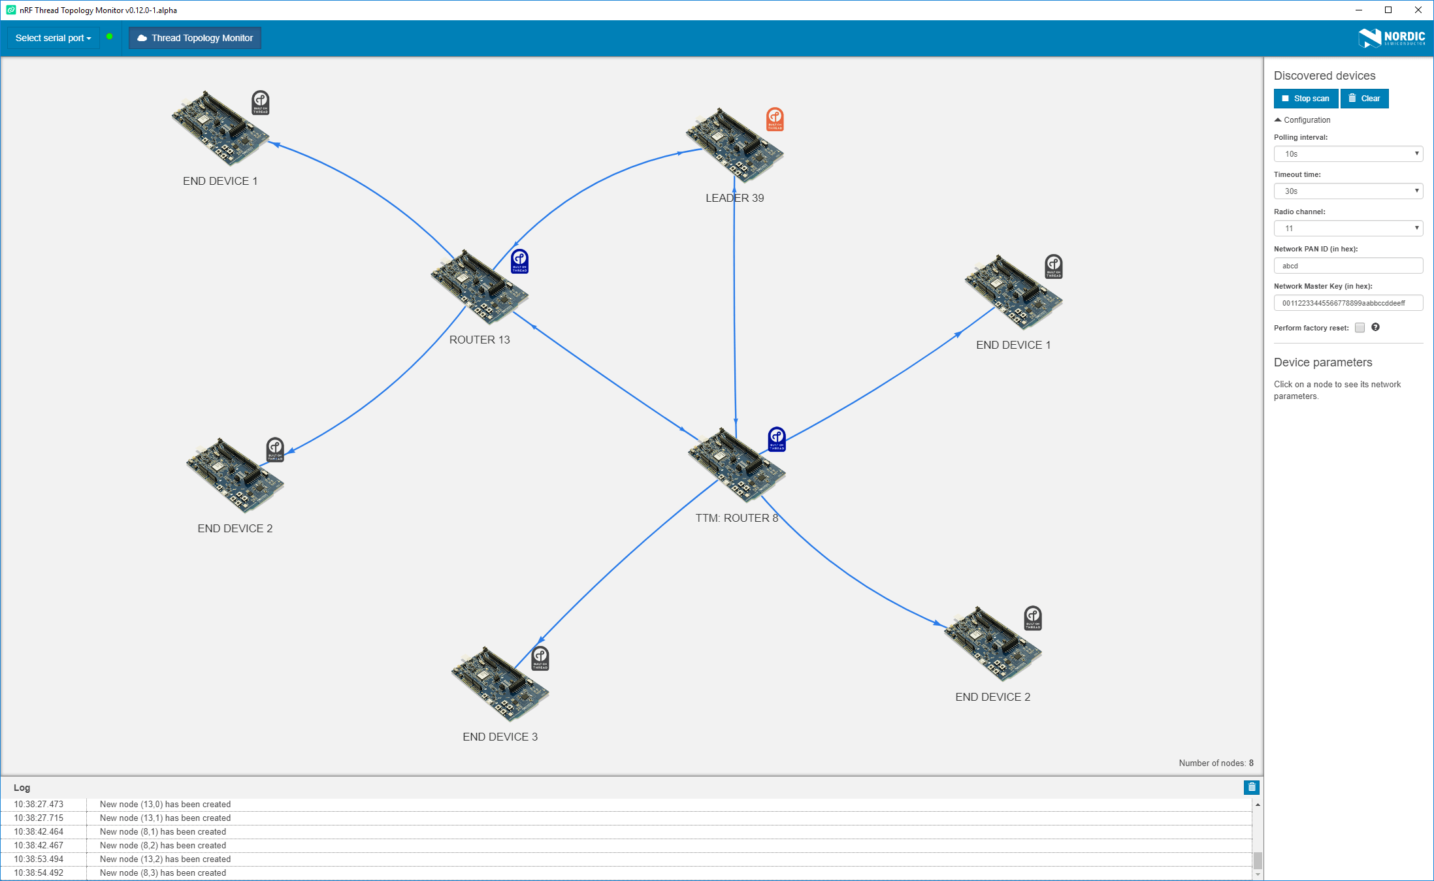The width and height of the screenshot is (1434, 881).
Task: Click the orange Built on Thread badge on LEADER 39
Action: (774, 119)
